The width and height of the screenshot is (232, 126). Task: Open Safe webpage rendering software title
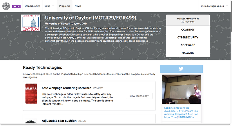click(66, 88)
